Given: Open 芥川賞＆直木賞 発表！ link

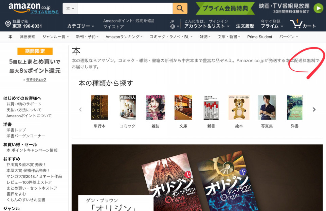Looking at the screenshot, I should pyautogui.click(x=26, y=164).
